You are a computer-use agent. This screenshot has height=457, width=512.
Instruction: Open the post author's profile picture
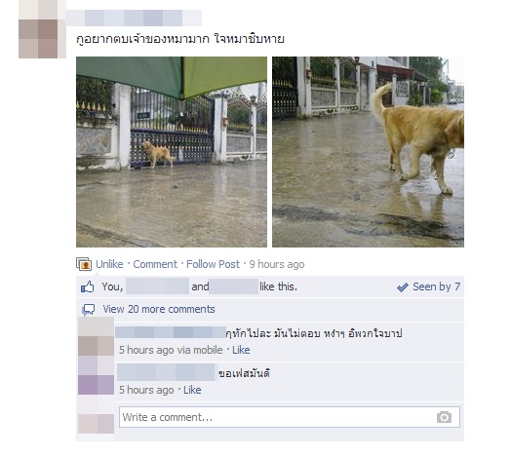(42, 29)
